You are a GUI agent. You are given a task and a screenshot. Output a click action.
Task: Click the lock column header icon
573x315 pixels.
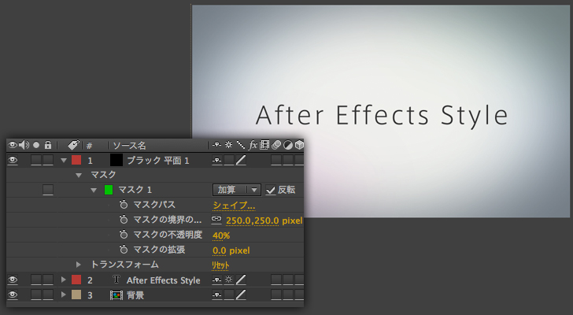click(48, 145)
